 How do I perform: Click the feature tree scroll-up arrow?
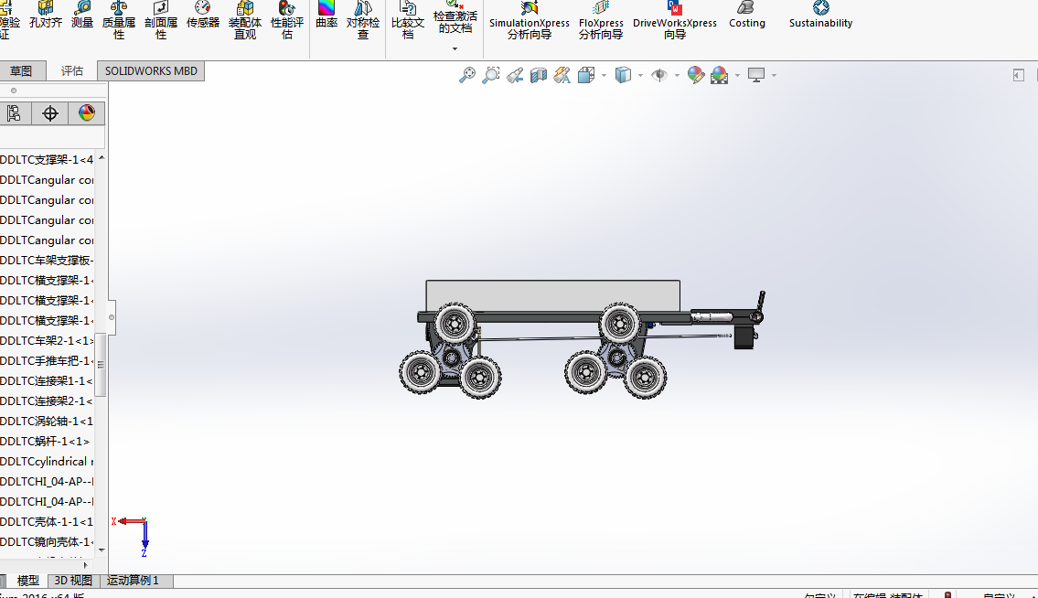click(102, 157)
